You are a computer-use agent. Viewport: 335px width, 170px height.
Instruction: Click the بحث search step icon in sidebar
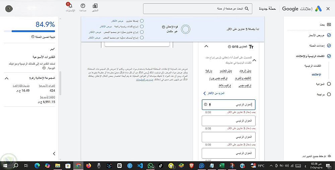pos(329,25)
